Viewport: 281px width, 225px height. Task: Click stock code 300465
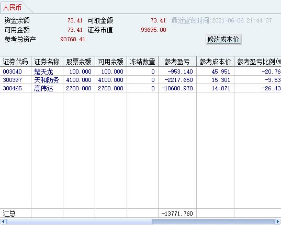point(12,88)
